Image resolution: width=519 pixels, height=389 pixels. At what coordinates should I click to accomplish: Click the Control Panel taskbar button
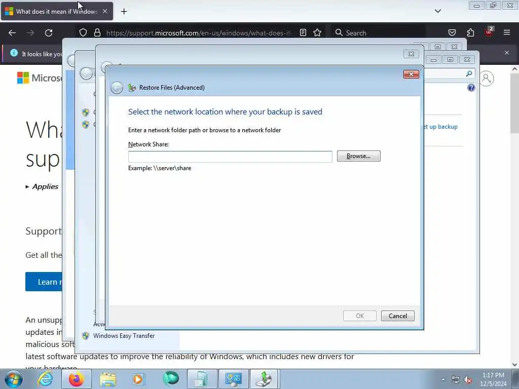234,379
